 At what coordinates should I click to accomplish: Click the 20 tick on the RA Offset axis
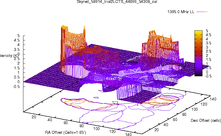[34, 117]
